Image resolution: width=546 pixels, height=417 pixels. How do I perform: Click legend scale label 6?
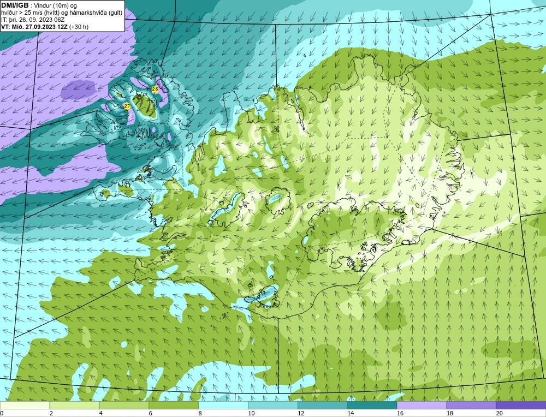[150, 413]
